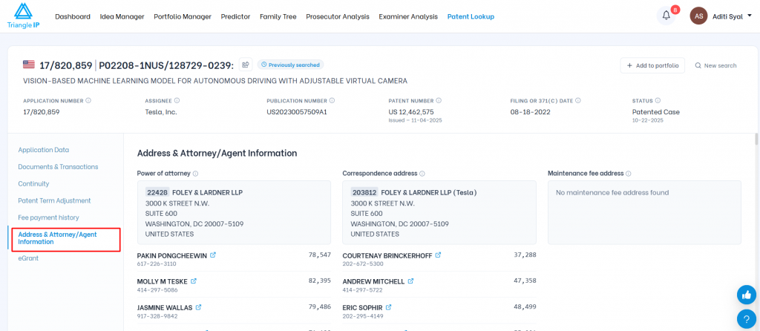Click the thumbs-up feedback button
This screenshot has width=760, height=331.
point(747,295)
